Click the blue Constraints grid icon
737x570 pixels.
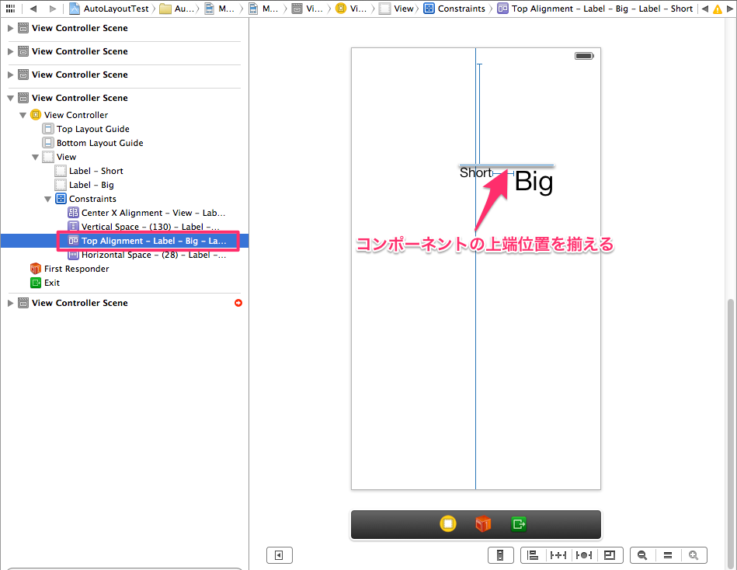point(61,198)
